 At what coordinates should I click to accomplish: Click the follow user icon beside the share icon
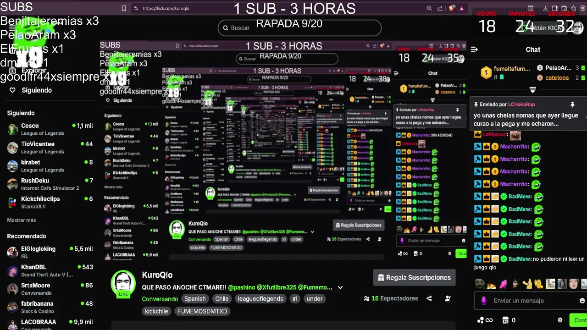pyautogui.click(x=448, y=298)
